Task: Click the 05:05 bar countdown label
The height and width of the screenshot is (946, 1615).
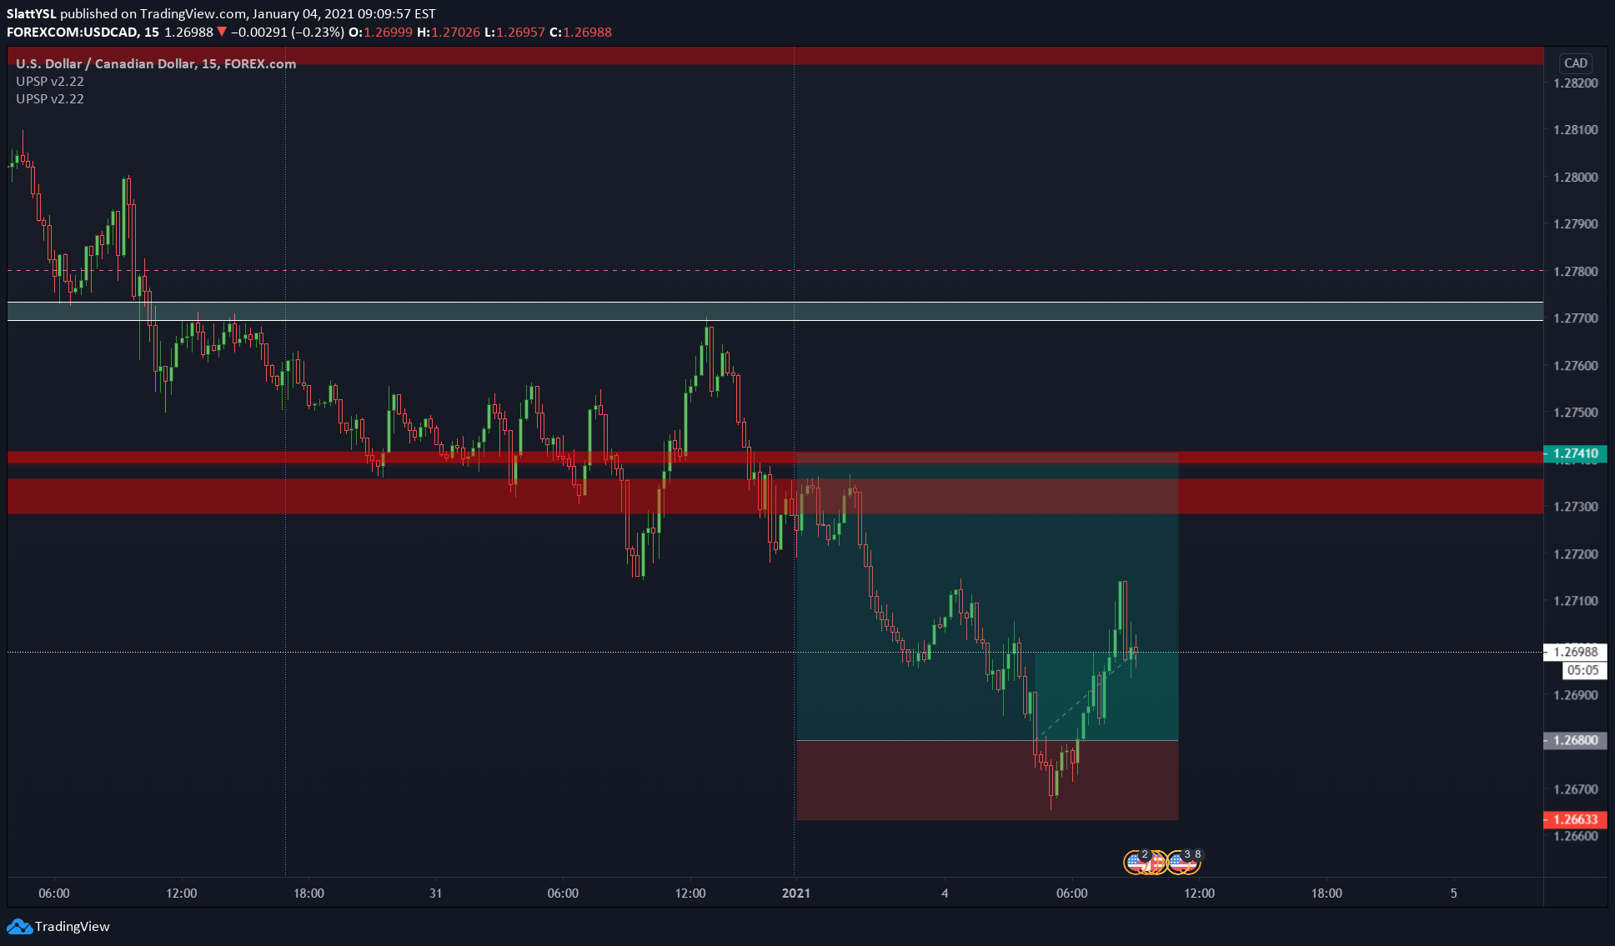Action: tap(1582, 670)
